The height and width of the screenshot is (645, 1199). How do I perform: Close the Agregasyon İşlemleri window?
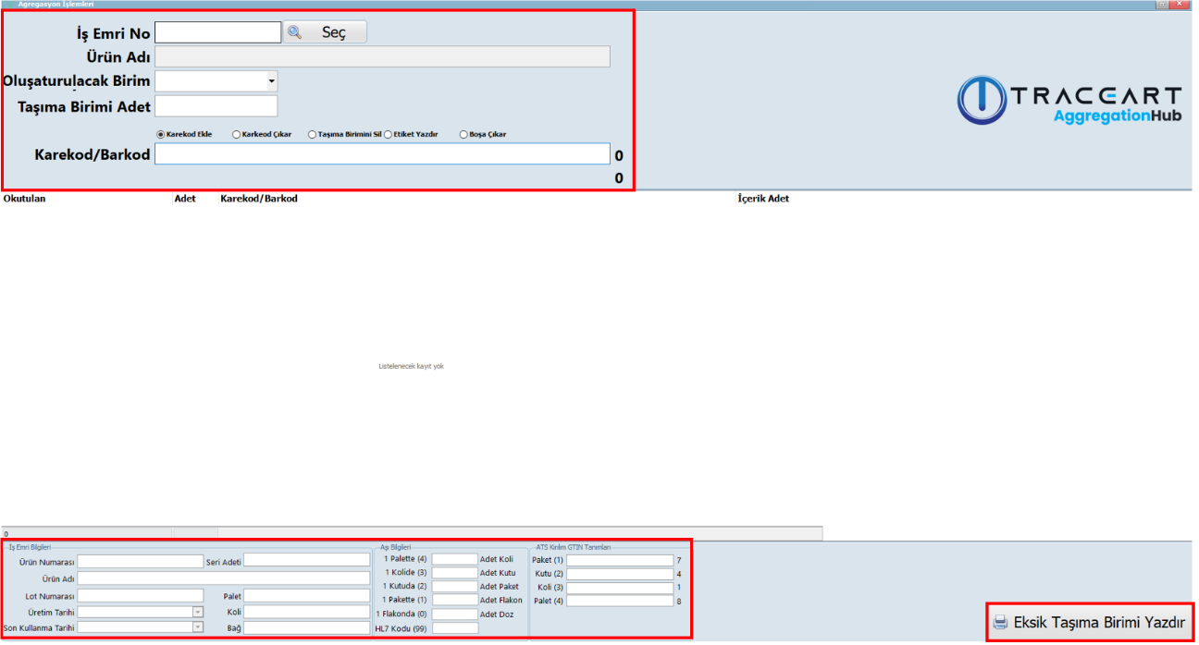[x=1180, y=5]
